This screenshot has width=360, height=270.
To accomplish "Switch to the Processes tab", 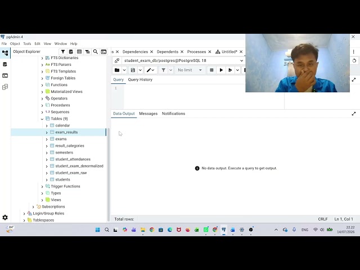I will (x=196, y=52).
